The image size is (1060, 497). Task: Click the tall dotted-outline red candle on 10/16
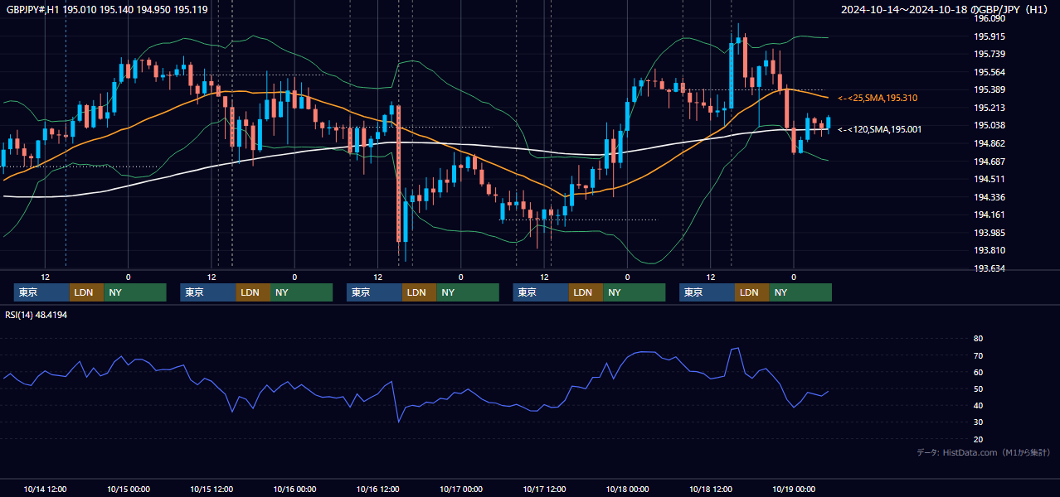tap(399, 174)
